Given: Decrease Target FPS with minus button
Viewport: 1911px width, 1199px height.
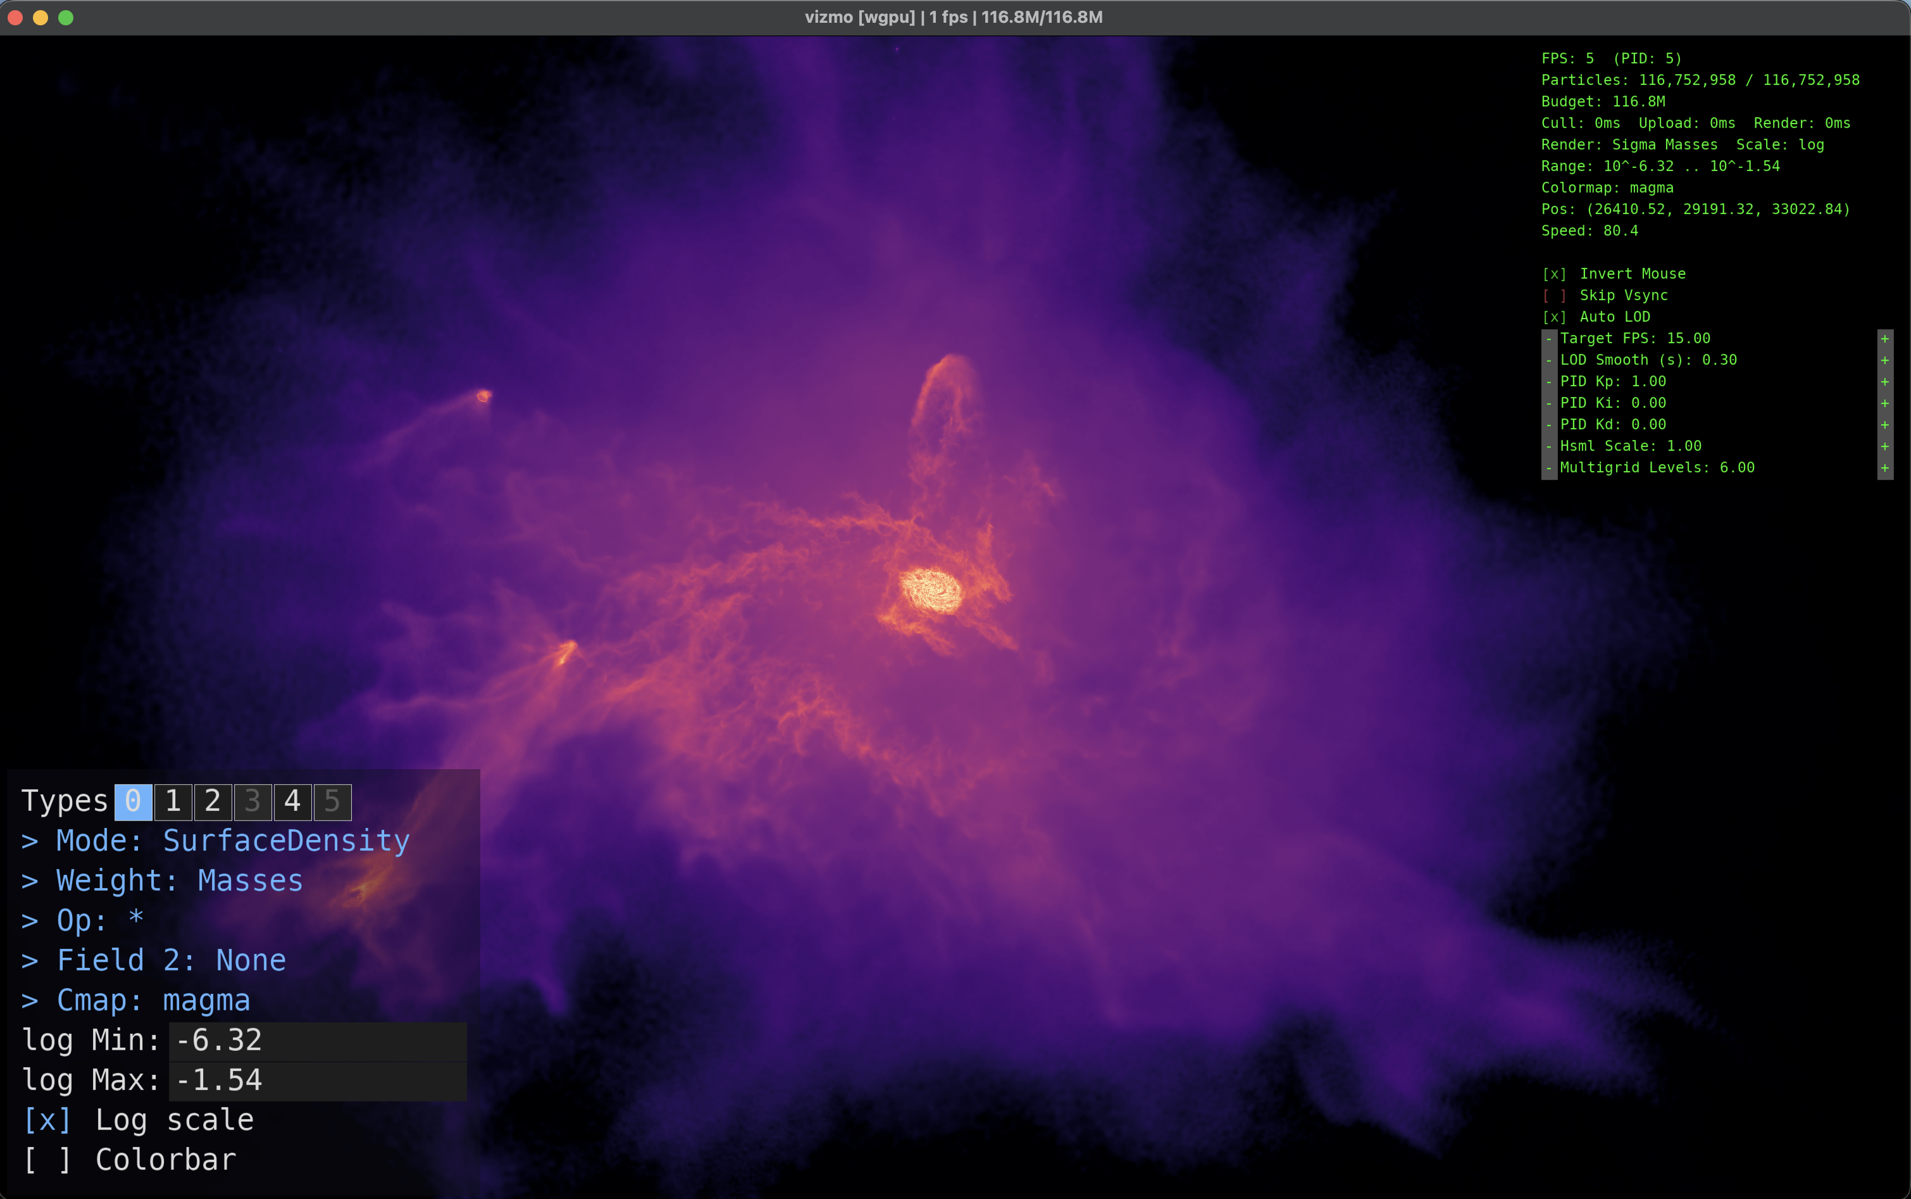Looking at the screenshot, I should click(x=1549, y=339).
